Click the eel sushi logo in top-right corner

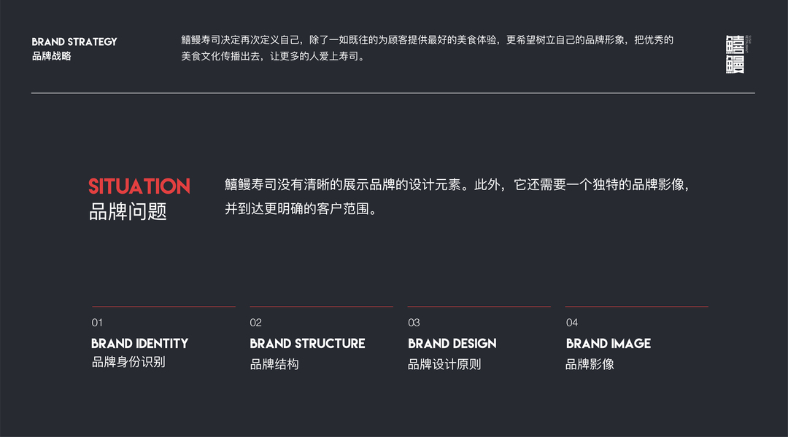(x=736, y=54)
